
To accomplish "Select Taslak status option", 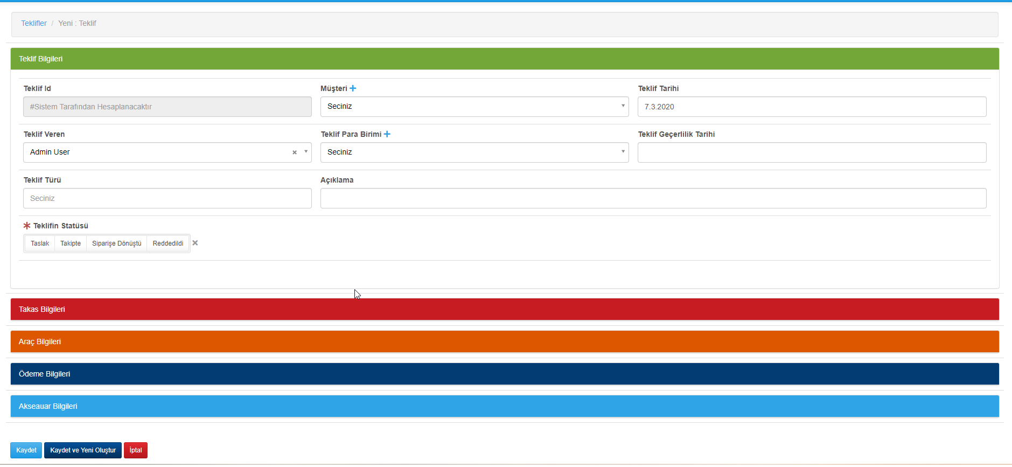I will click(40, 243).
